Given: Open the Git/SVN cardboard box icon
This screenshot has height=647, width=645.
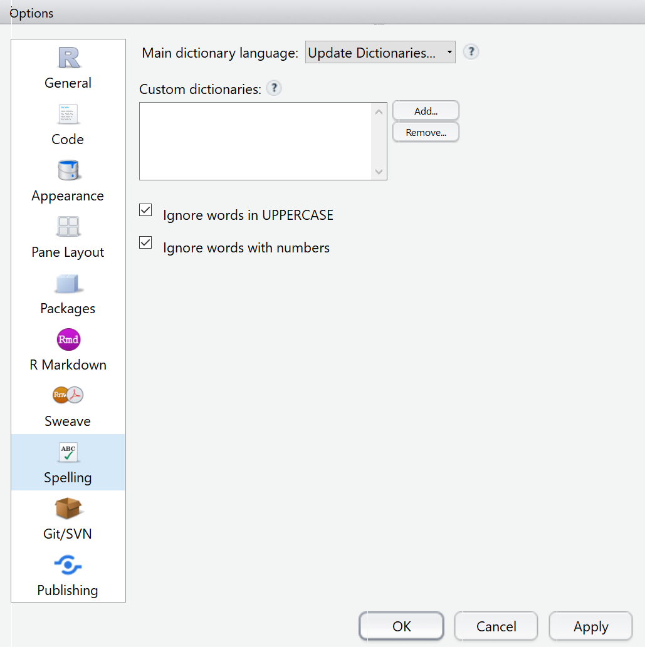Looking at the screenshot, I should [68, 509].
